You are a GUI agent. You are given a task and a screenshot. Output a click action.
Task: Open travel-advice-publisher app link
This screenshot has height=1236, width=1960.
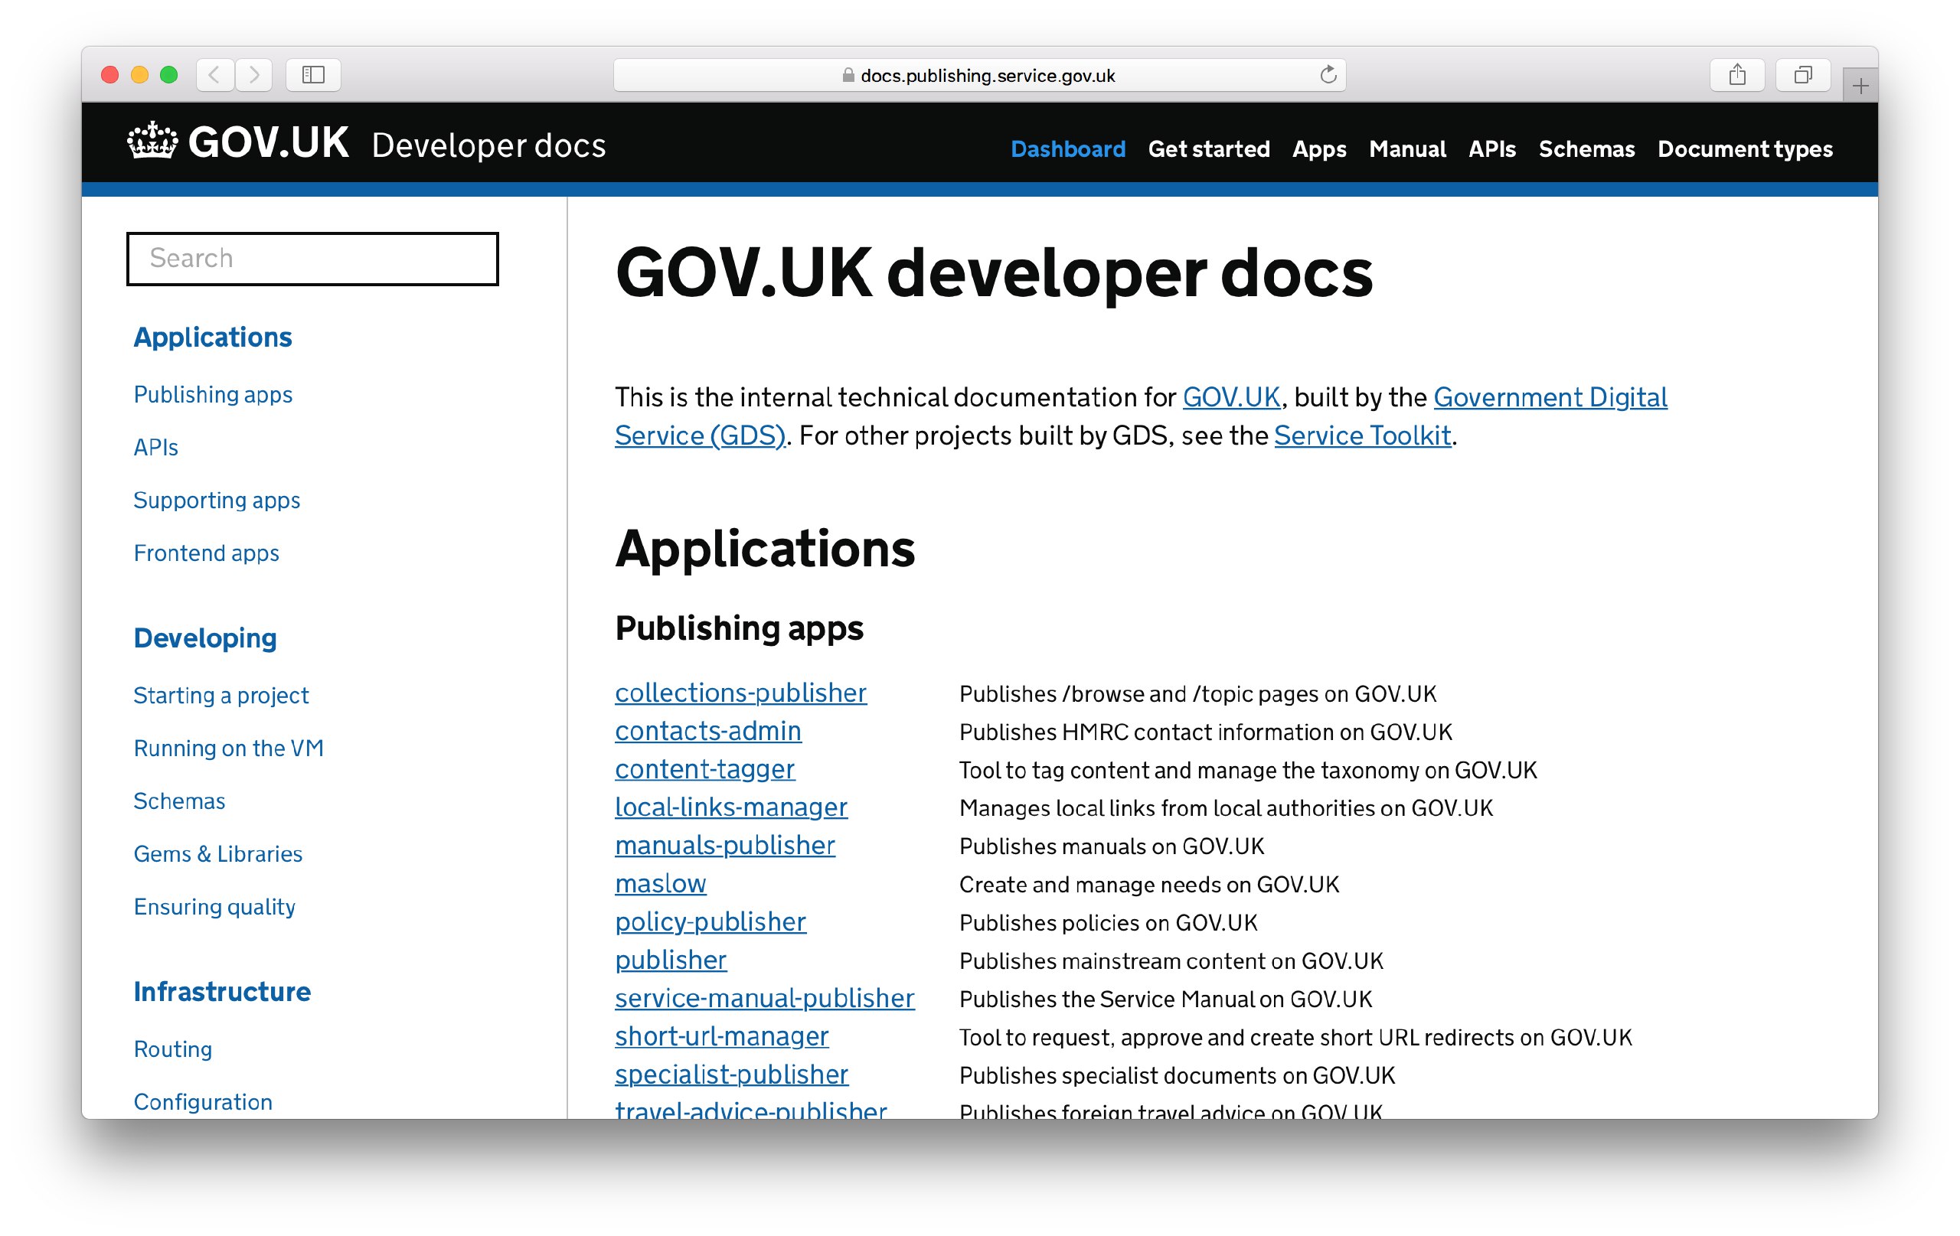click(750, 1110)
